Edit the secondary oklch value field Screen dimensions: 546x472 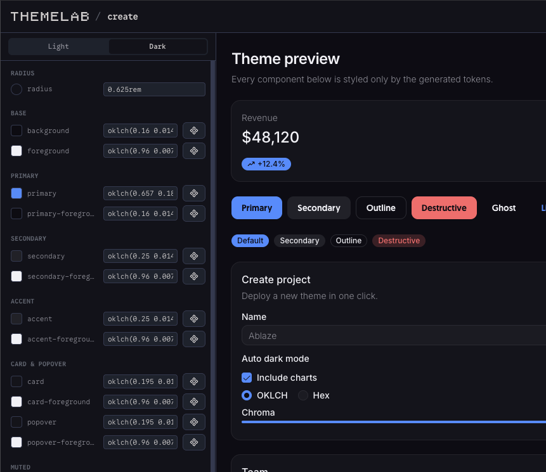click(140, 256)
